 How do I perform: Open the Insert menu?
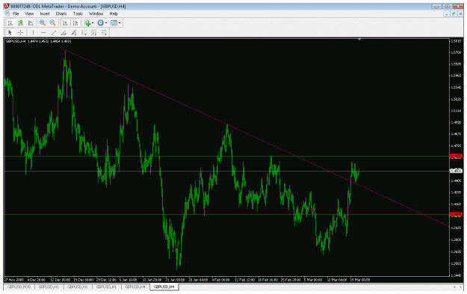click(x=45, y=13)
